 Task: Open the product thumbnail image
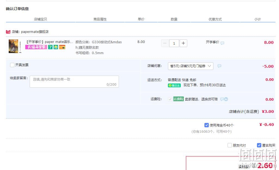point(14,46)
